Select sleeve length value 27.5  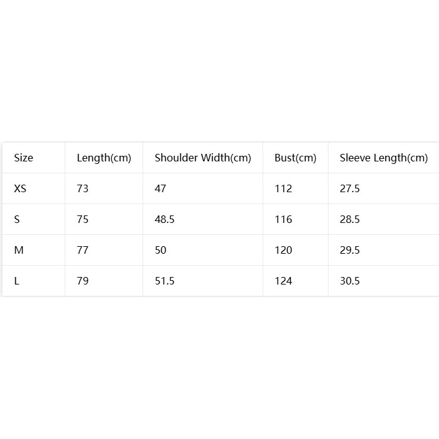[350, 188]
